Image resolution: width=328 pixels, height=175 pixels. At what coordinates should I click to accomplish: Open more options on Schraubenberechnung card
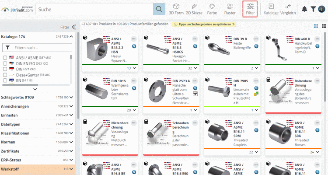[195, 123]
